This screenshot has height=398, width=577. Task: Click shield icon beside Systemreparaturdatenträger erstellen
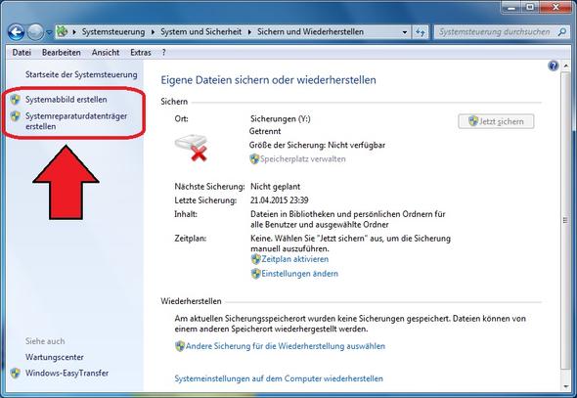click(x=15, y=116)
